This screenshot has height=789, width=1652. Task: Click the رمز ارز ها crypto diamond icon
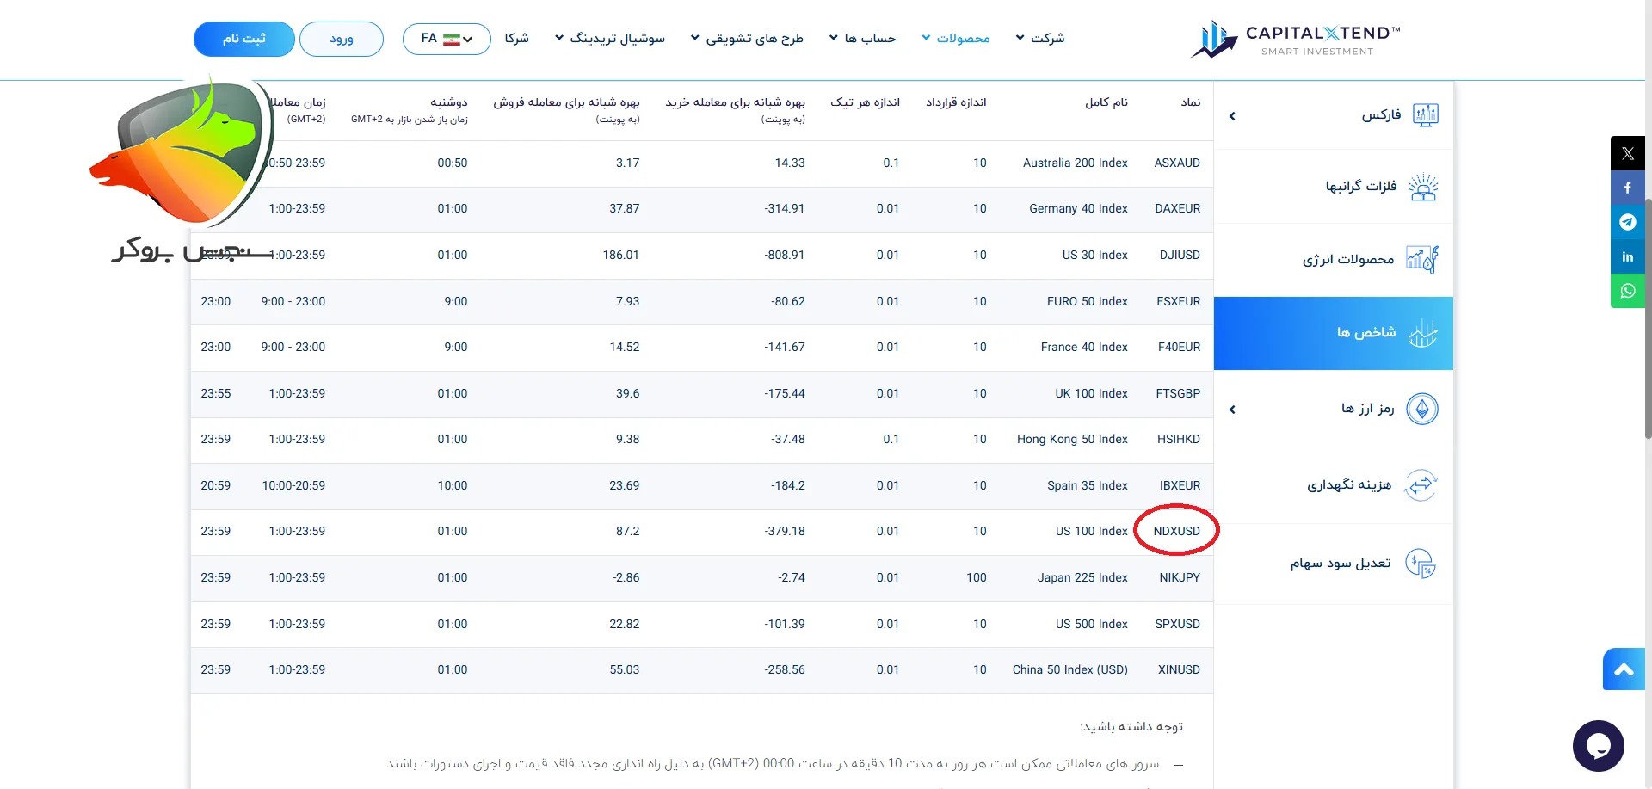click(1422, 410)
